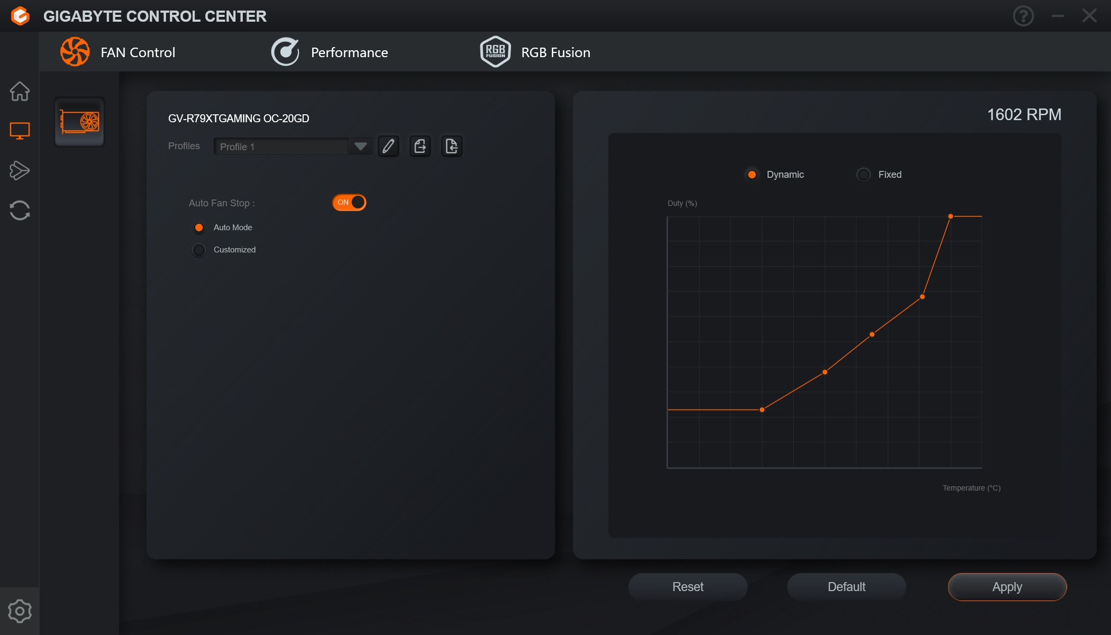Image resolution: width=1111 pixels, height=635 pixels.
Task: Click the Default button
Action: click(x=846, y=587)
